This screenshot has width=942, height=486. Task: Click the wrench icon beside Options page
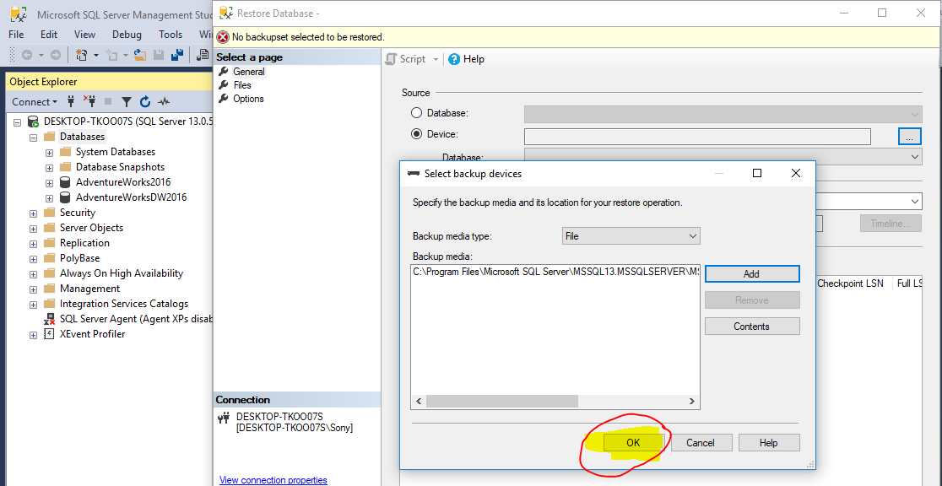click(223, 99)
